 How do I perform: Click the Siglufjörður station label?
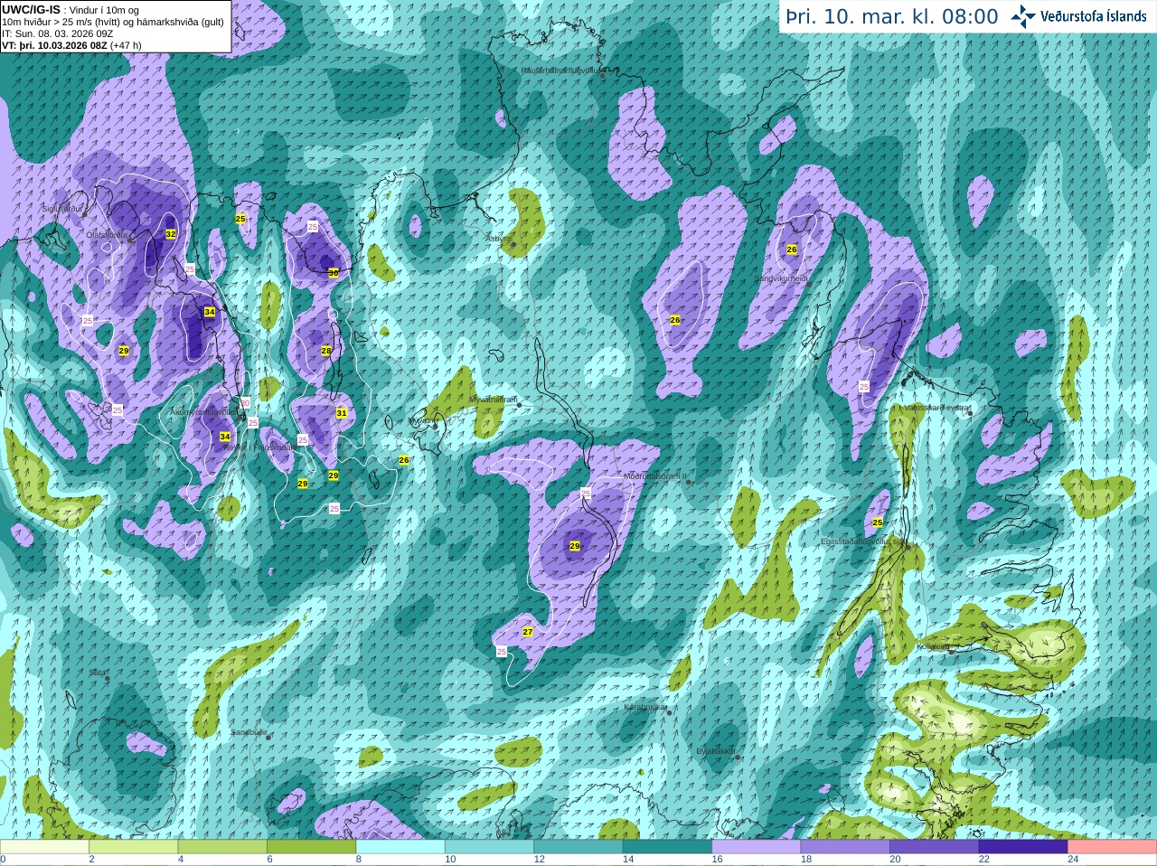(62, 208)
